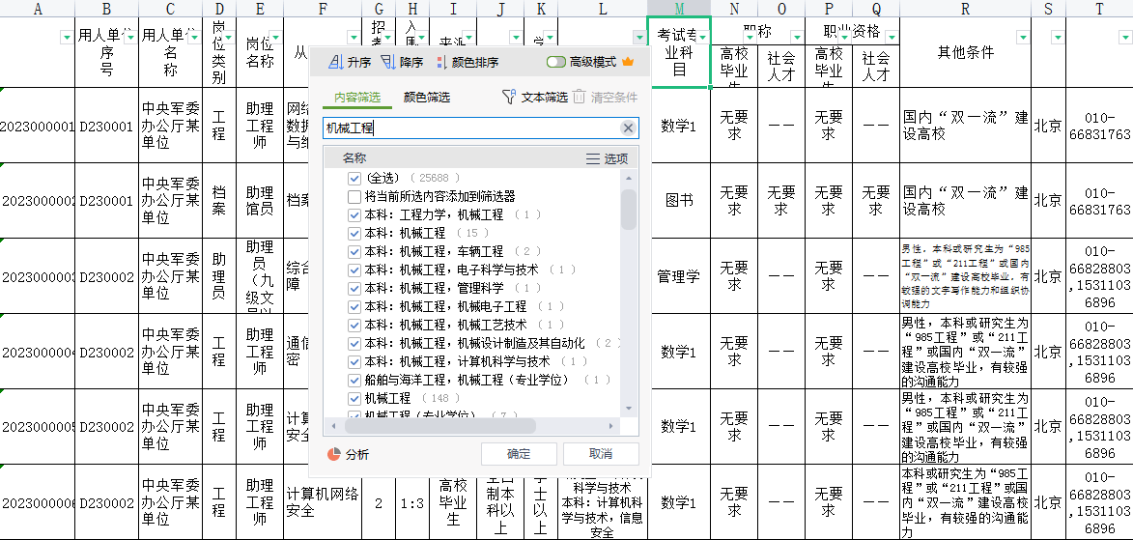The width and height of the screenshot is (1133, 540).
Task: Cancel filter with 取消 button
Action: (x=601, y=454)
